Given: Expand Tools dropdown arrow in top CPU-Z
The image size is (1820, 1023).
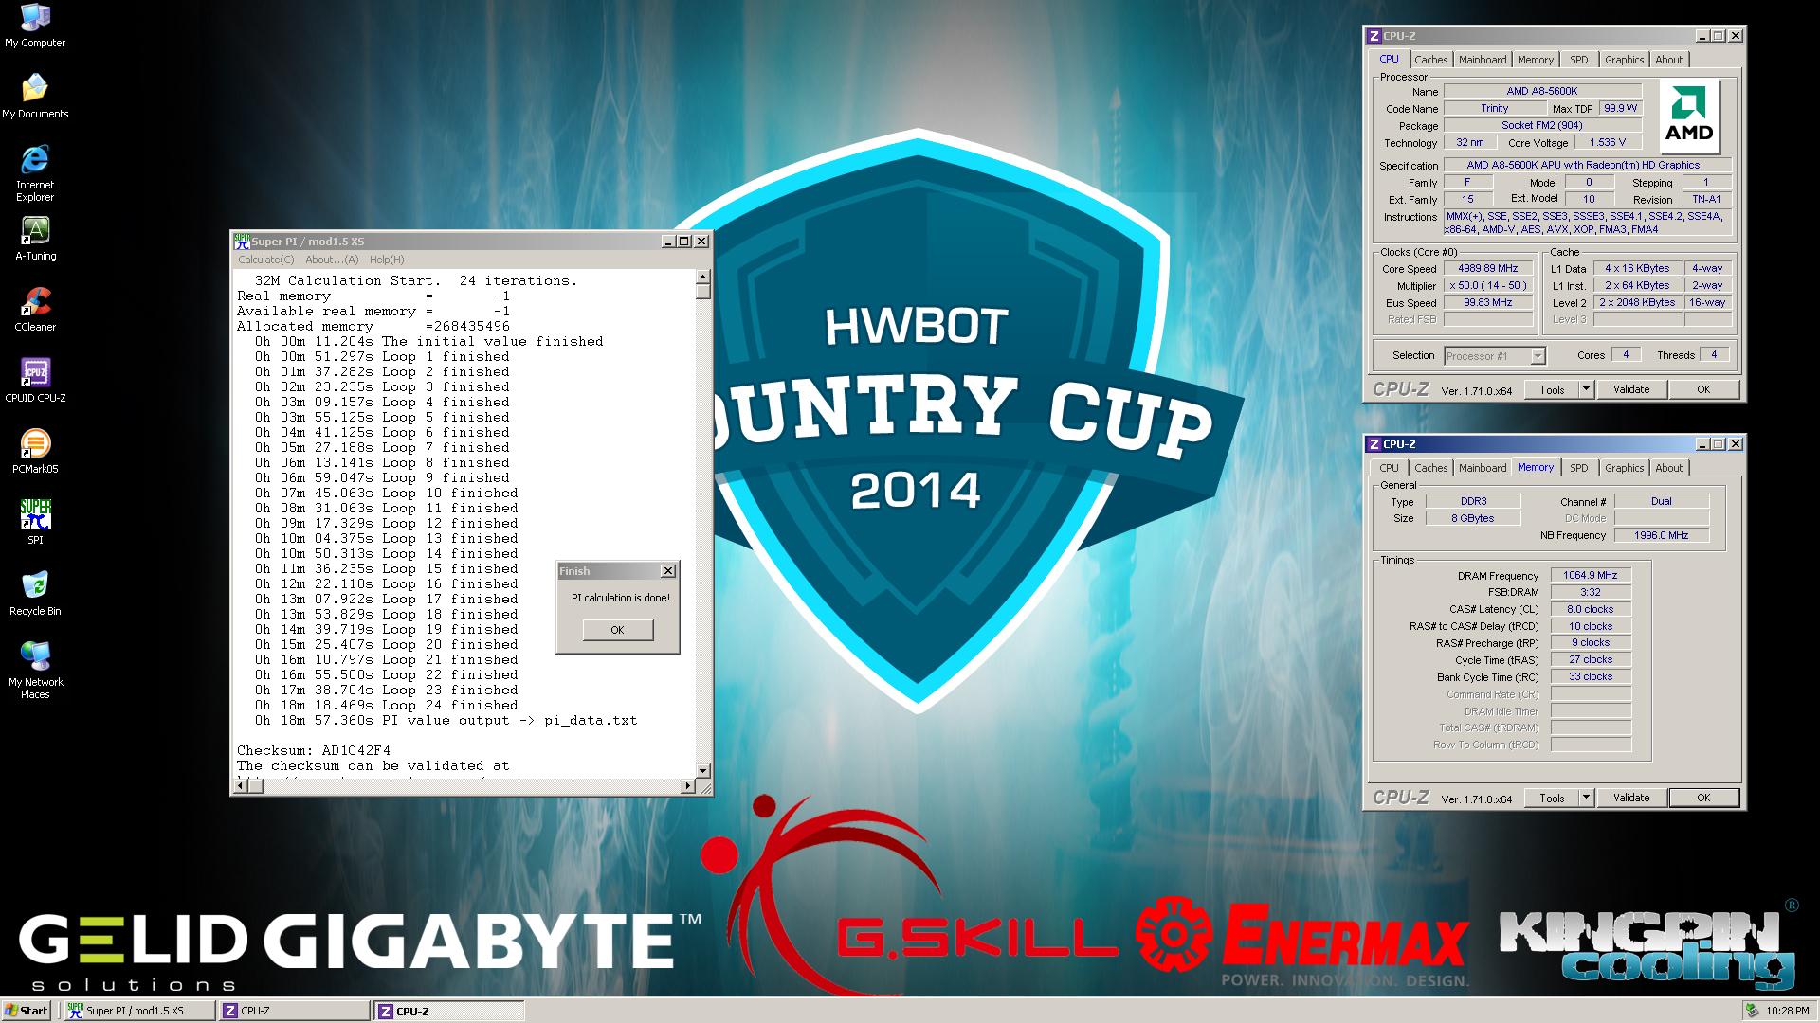Looking at the screenshot, I should click(x=1586, y=389).
